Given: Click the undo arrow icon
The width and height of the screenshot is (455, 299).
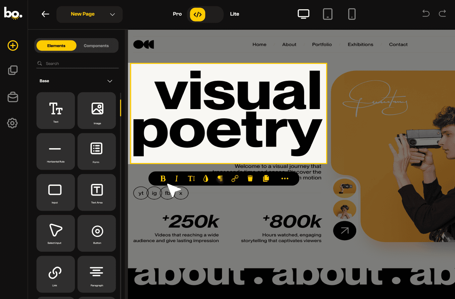Looking at the screenshot, I should (426, 14).
